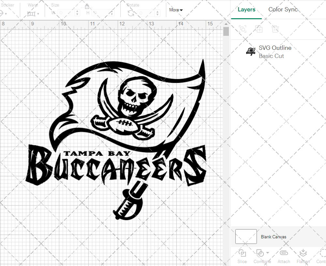Screen dimensions: 326x266
Task: Expand the Combine dropdown arrow
Action: click(268, 253)
